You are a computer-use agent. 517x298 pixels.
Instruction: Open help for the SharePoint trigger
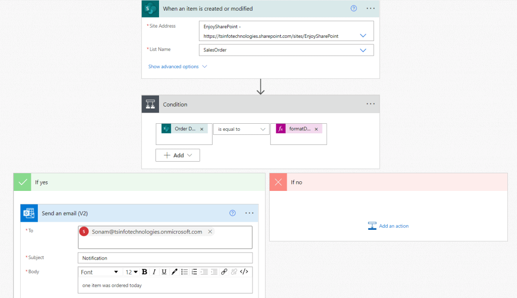coord(353,9)
